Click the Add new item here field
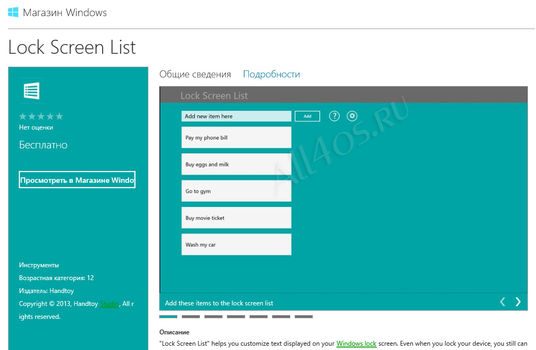This screenshot has height=350, width=536. pos(236,116)
